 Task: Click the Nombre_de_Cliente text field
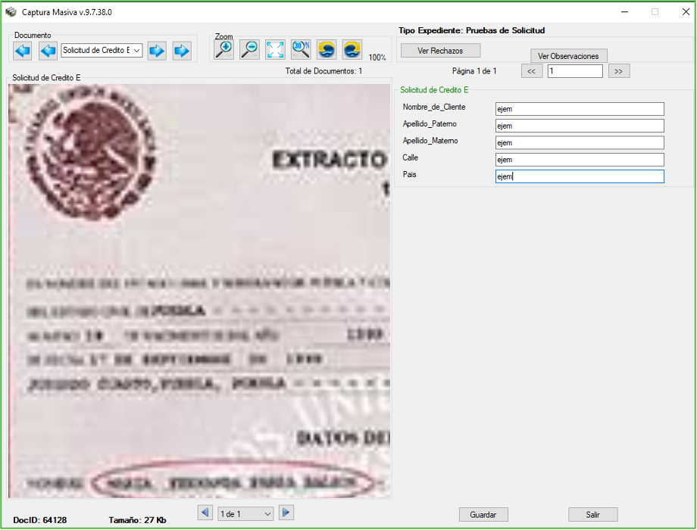click(x=579, y=109)
